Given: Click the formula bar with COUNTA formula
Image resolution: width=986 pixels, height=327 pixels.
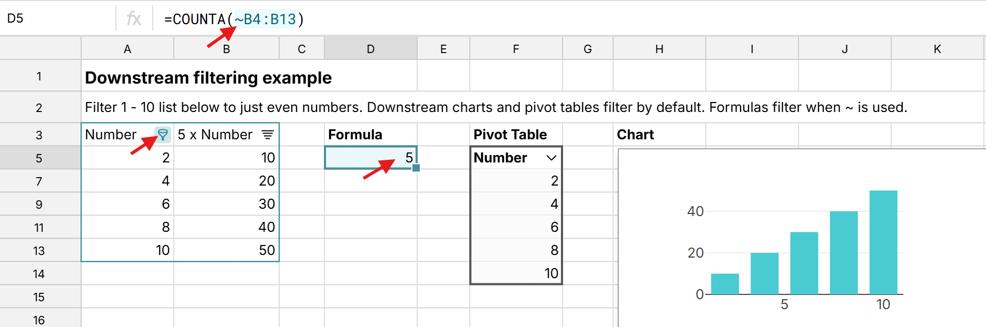Looking at the screenshot, I should click(x=474, y=19).
